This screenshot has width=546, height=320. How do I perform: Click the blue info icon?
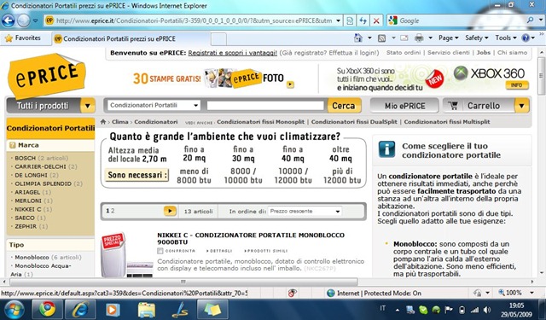386,149
